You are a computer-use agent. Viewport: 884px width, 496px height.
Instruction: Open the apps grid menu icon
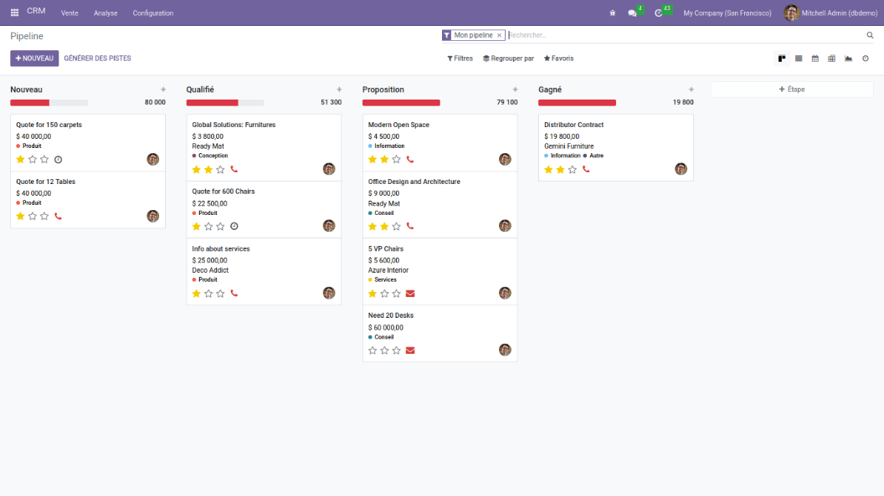click(14, 13)
